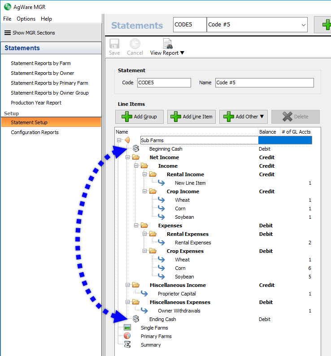Open Statement Reports by Owner Group
This screenshot has height=356, width=331.
coord(50,93)
